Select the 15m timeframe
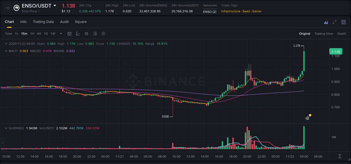 24,34
